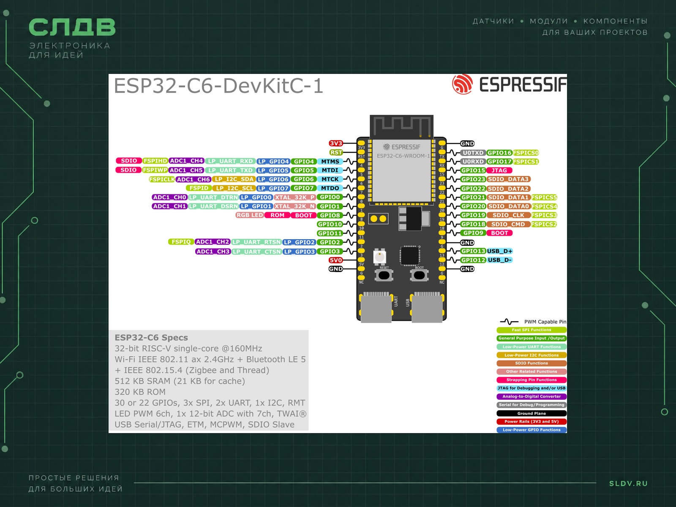Click the FSPIQ label
676x507 pixels.
181,242
